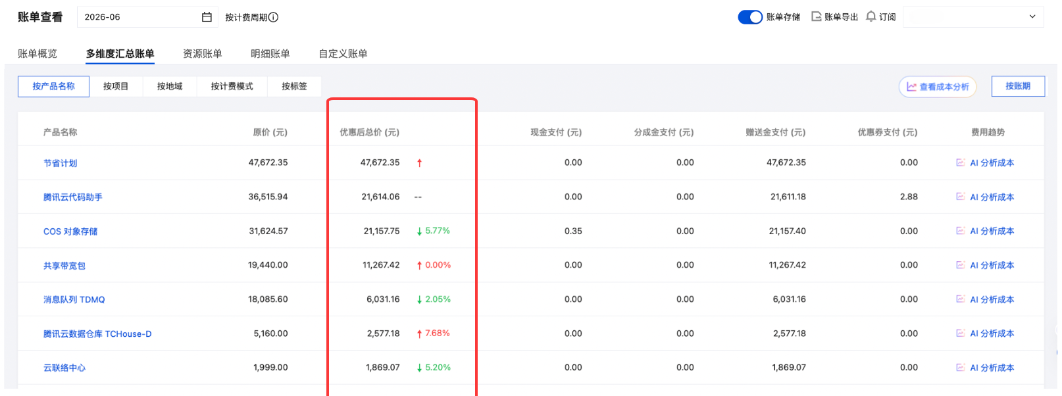The width and height of the screenshot is (1062, 396).
Task: Click AI 分析成本 for COS 对象存储
Action: point(992,232)
